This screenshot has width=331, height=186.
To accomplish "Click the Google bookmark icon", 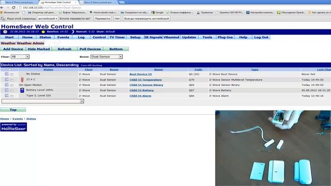I will pyautogui.click(x=153, y=12).
